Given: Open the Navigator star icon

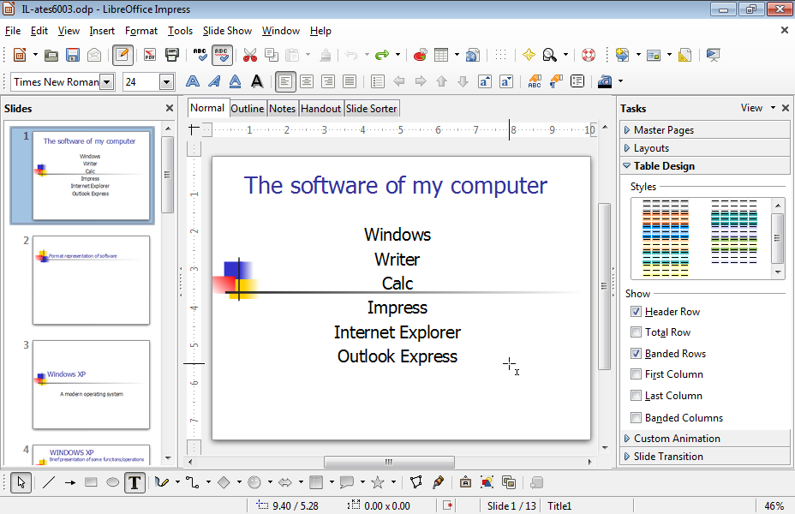Looking at the screenshot, I should [x=529, y=55].
